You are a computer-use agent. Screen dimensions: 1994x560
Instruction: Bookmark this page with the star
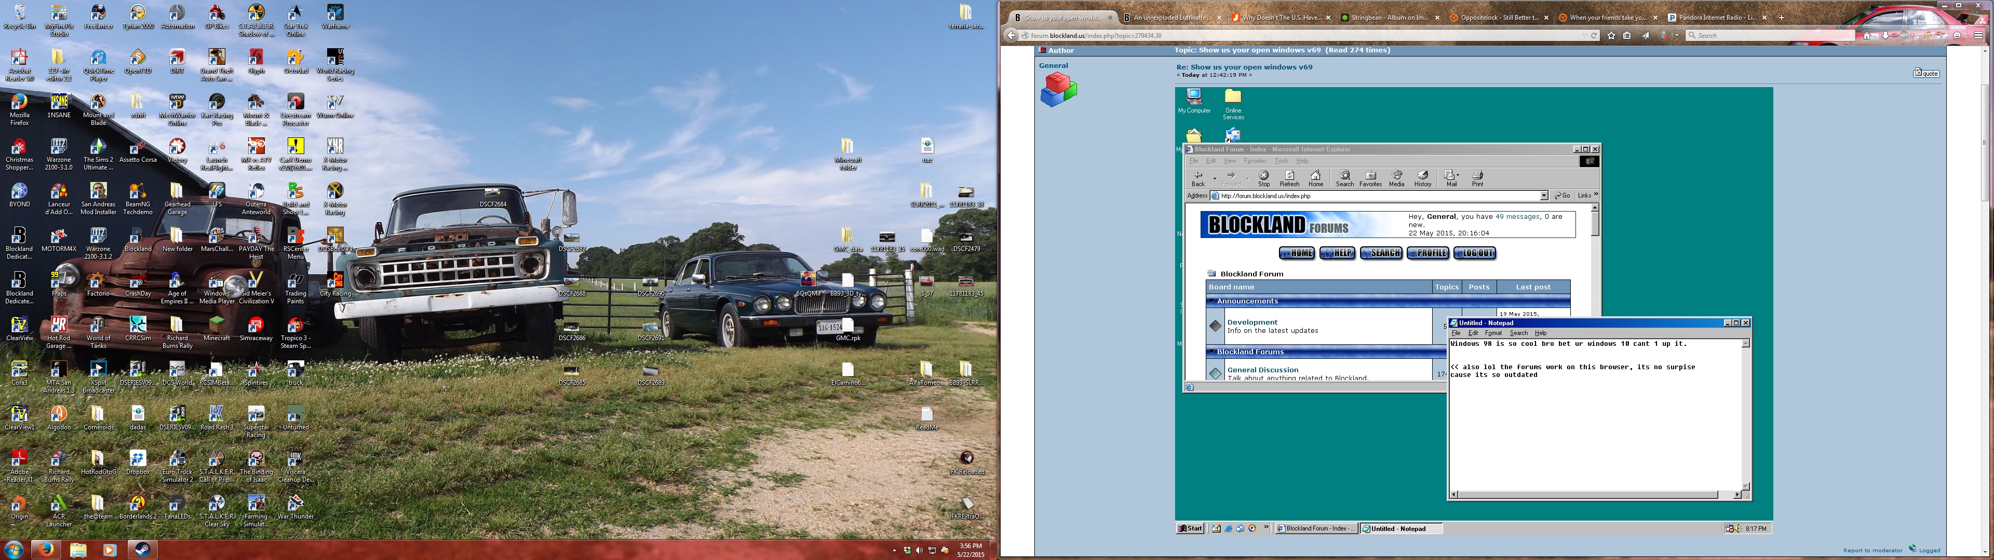coord(1611,35)
